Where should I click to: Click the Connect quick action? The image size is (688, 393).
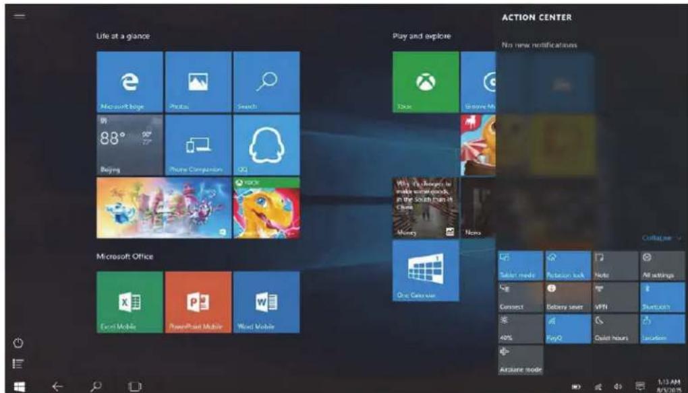coord(520,297)
